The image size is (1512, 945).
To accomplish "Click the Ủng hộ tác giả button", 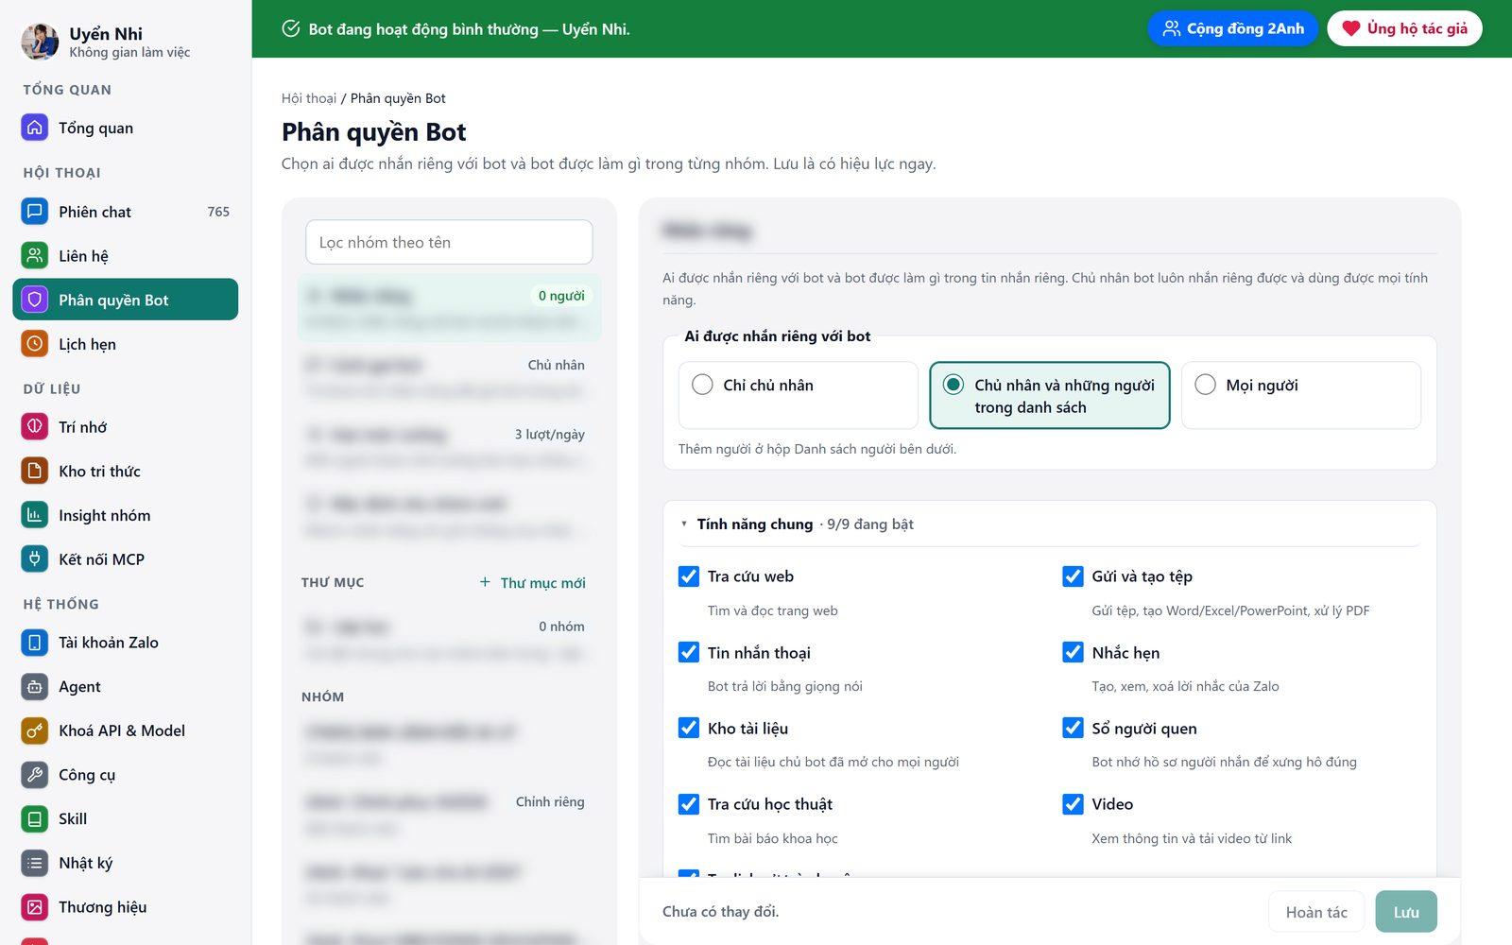I will tap(1404, 28).
